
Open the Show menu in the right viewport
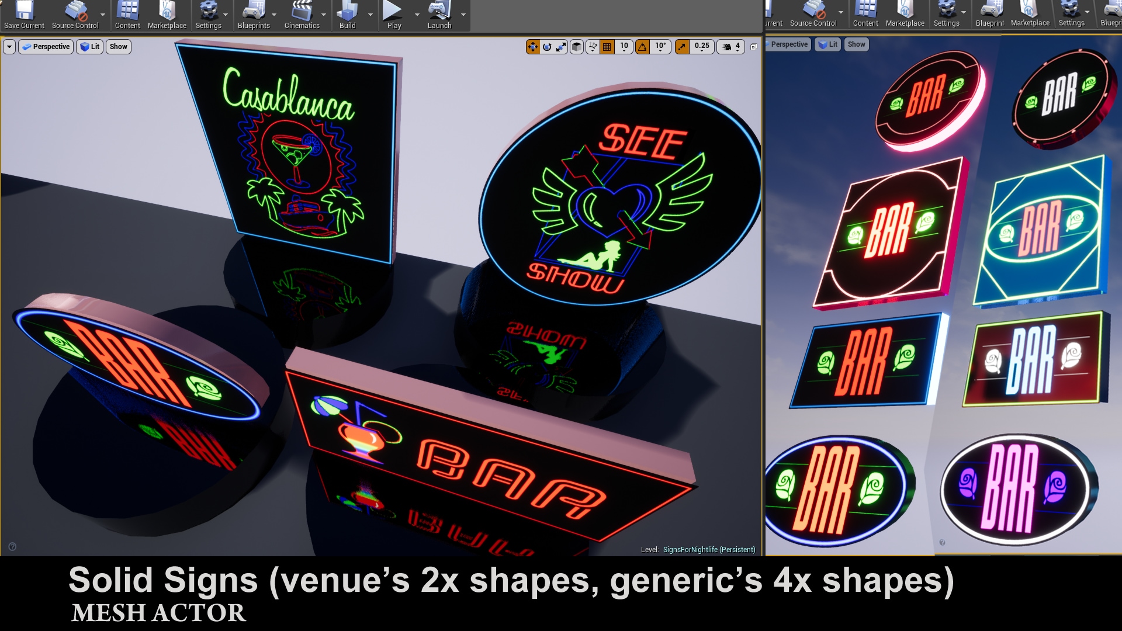click(x=856, y=44)
